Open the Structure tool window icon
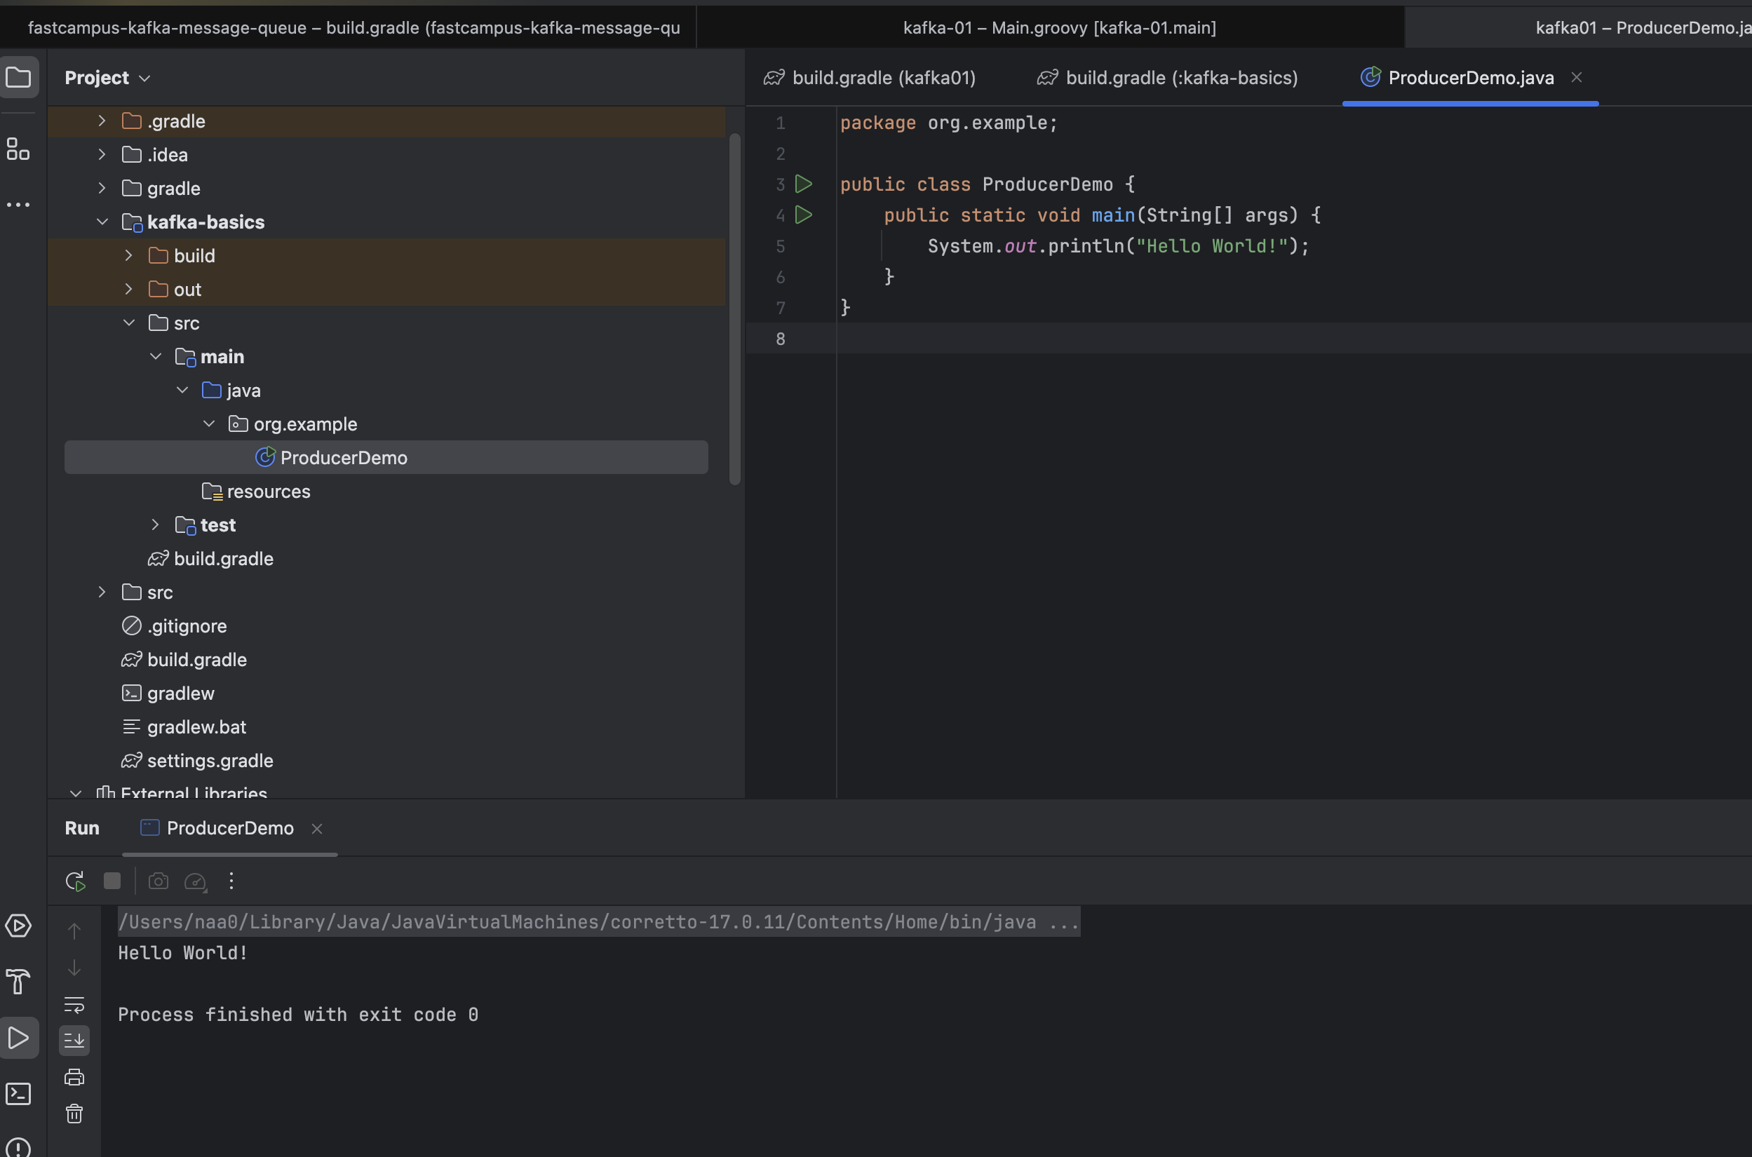This screenshot has width=1752, height=1157. [18, 149]
